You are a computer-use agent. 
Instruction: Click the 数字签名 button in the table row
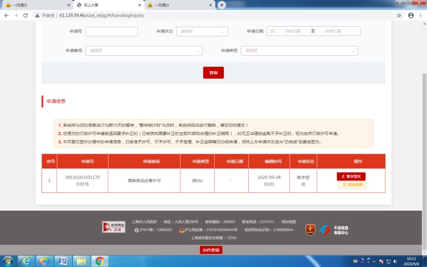(352, 176)
